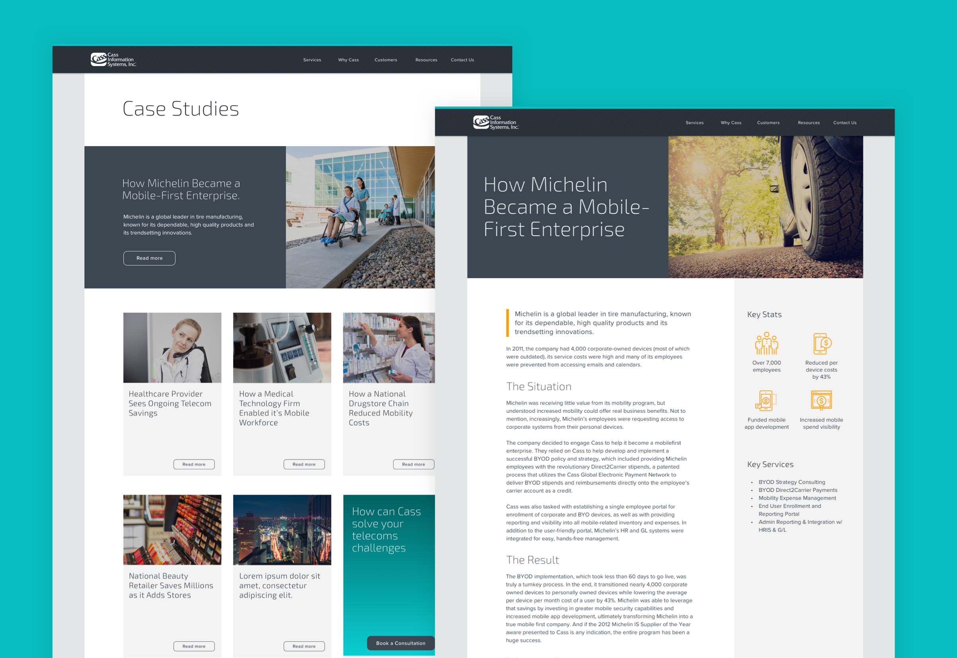Click the Over 7,000 employees people icon
The width and height of the screenshot is (957, 658).
pos(766,343)
